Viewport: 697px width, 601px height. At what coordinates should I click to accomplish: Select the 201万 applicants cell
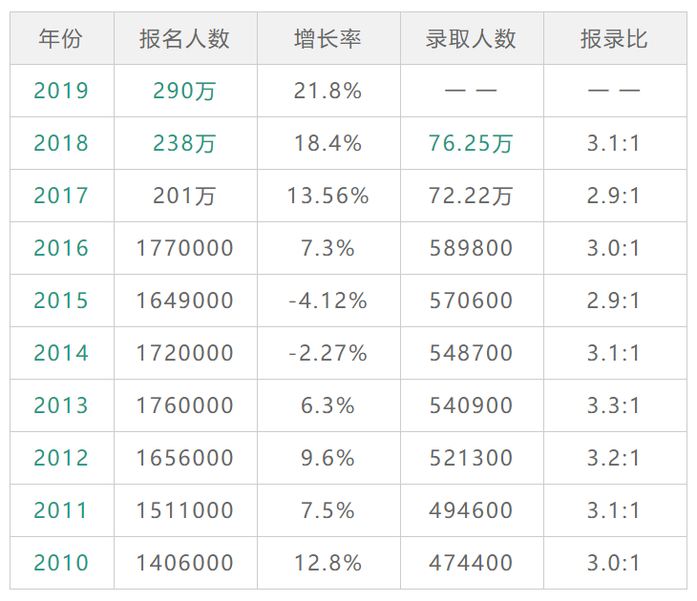pyautogui.click(x=185, y=196)
